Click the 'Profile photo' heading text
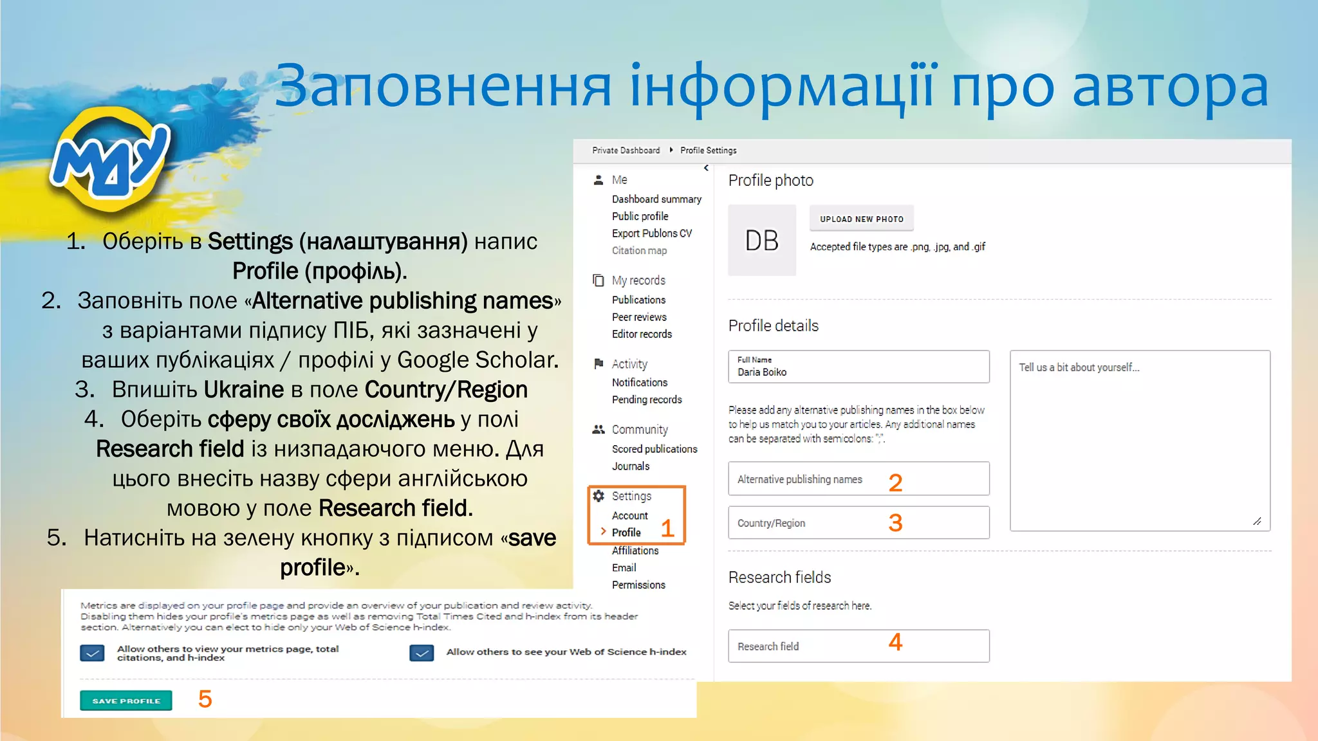The image size is (1318, 741). (x=771, y=181)
